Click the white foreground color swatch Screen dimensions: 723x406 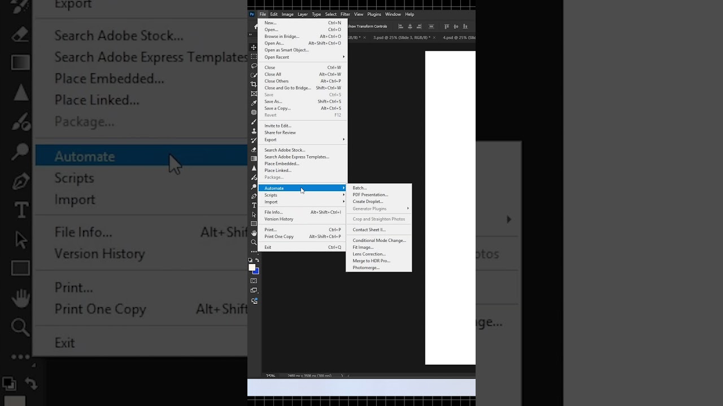(x=252, y=267)
